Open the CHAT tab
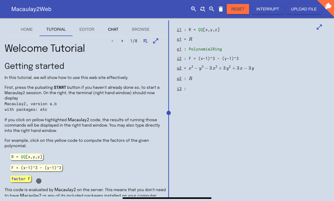334x201 pixels. point(113,29)
